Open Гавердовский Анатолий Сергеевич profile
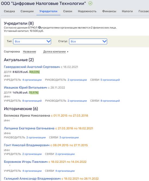Screen dimensions: 149x181 (32, 67)
